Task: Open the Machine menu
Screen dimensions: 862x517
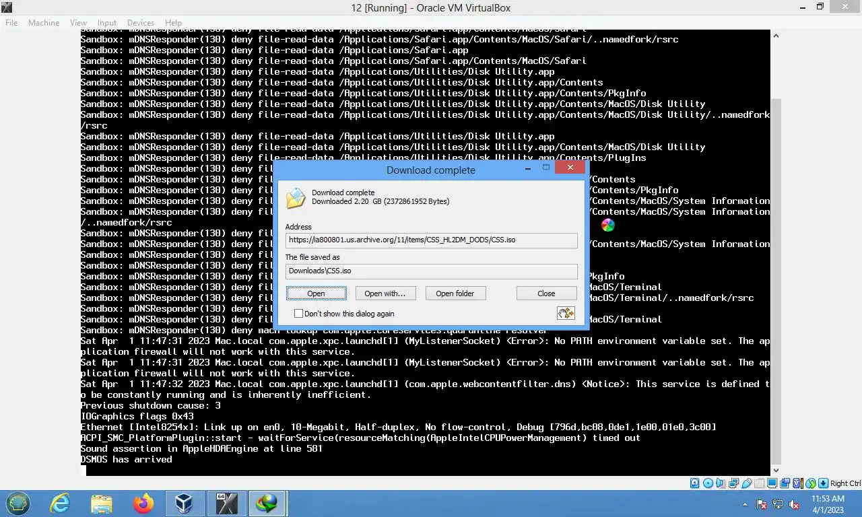Action: pyautogui.click(x=44, y=22)
